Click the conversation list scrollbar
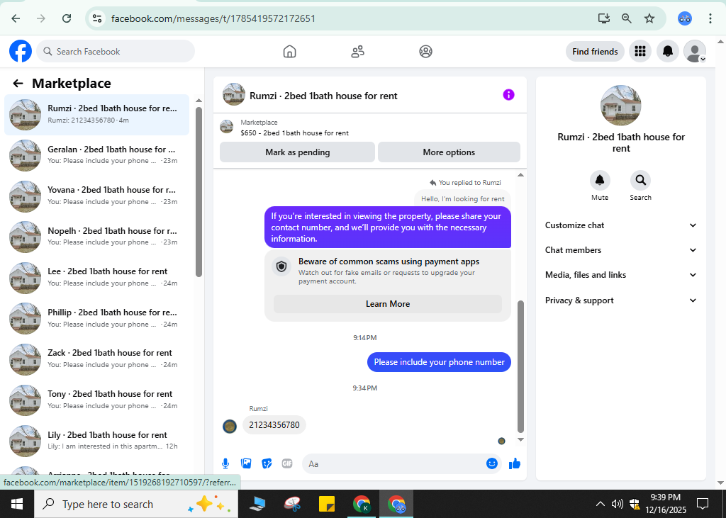Image resolution: width=726 pixels, height=518 pixels. (x=199, y=192)
